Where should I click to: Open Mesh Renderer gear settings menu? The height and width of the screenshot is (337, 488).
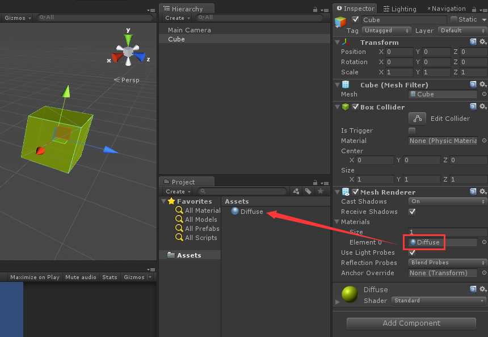point(482,192)
